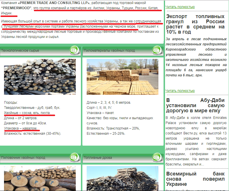Open the Абу-Даби самую дорогую елку headline
Screen dimensions: 229x191
(x=195, y=105)
